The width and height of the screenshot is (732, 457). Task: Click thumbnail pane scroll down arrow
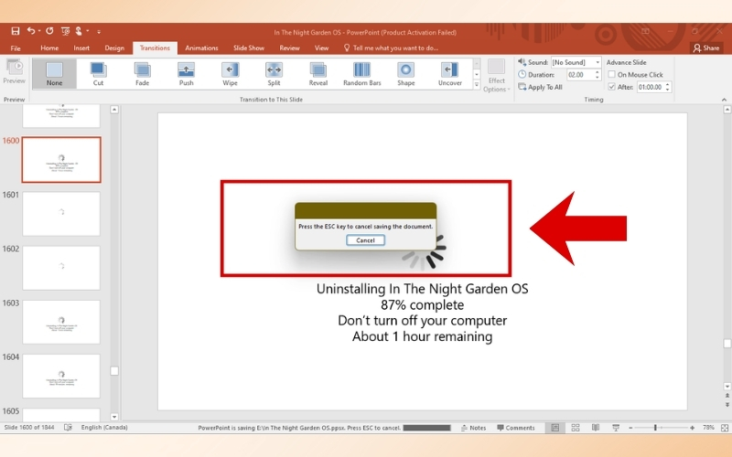click(114, 417)
